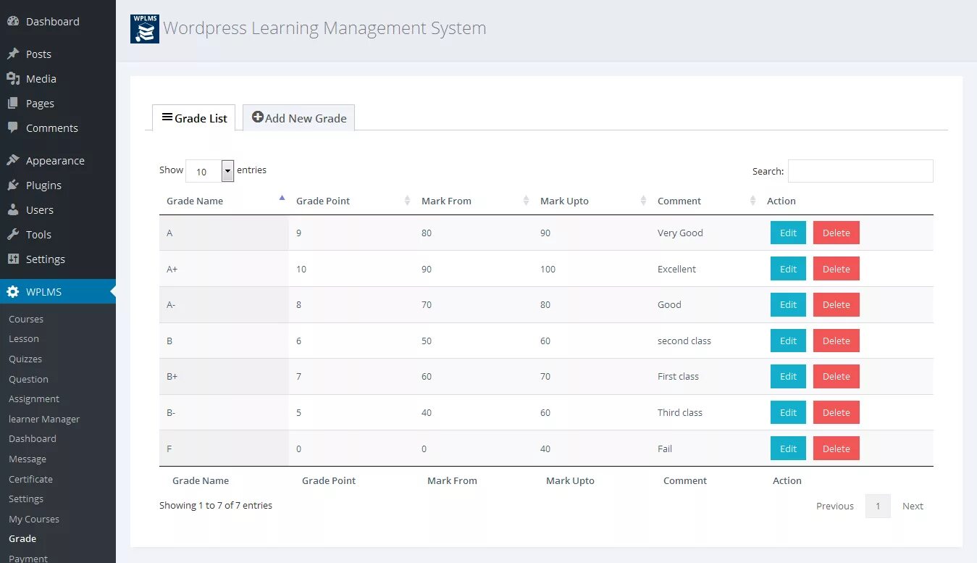This screenshot has width=977, height=563.
Task: Click the WPLMS logo icon in header
Action: pyautogui.click(x=145, y=29)
